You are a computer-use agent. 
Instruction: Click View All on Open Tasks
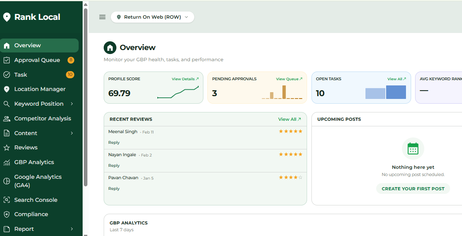coord(397,79)
